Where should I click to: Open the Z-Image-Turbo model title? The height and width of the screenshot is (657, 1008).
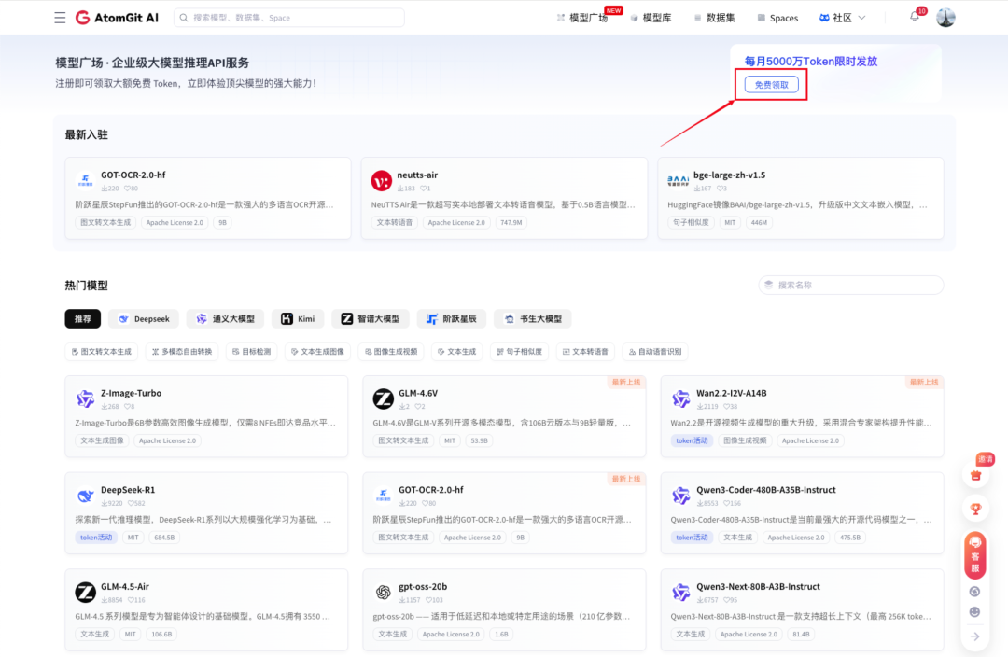[x=132, y=393]
